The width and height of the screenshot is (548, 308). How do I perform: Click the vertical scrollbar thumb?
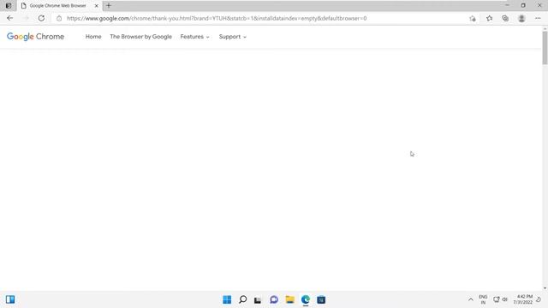tap(545, 48)
